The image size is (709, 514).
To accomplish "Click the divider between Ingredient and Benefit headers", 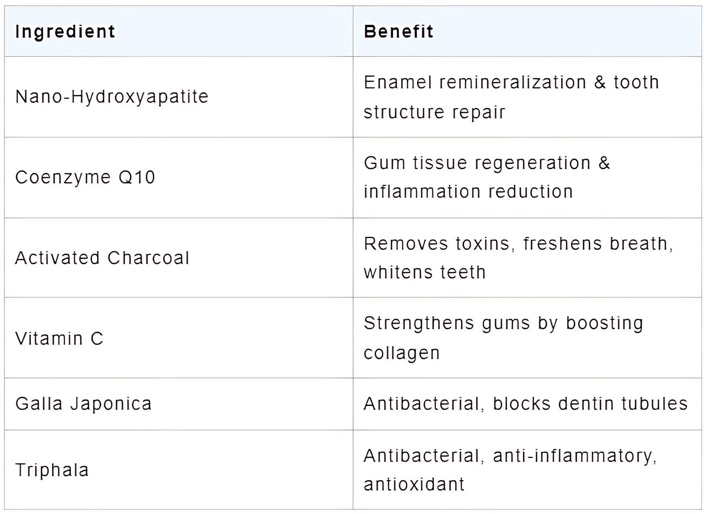I will pyautogui.click(x=353, y=32).
